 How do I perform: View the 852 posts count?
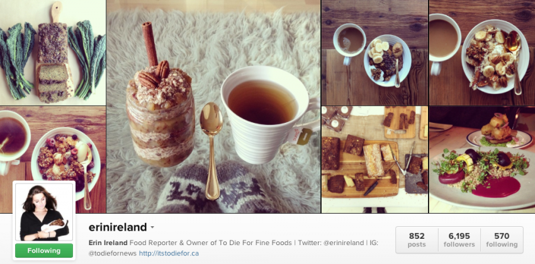click(x=417, y=240)
